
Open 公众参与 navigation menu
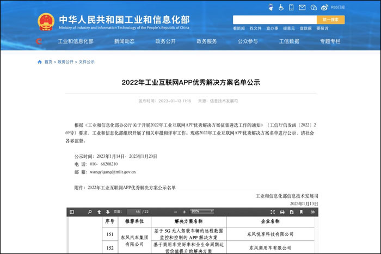coord(248,41)
